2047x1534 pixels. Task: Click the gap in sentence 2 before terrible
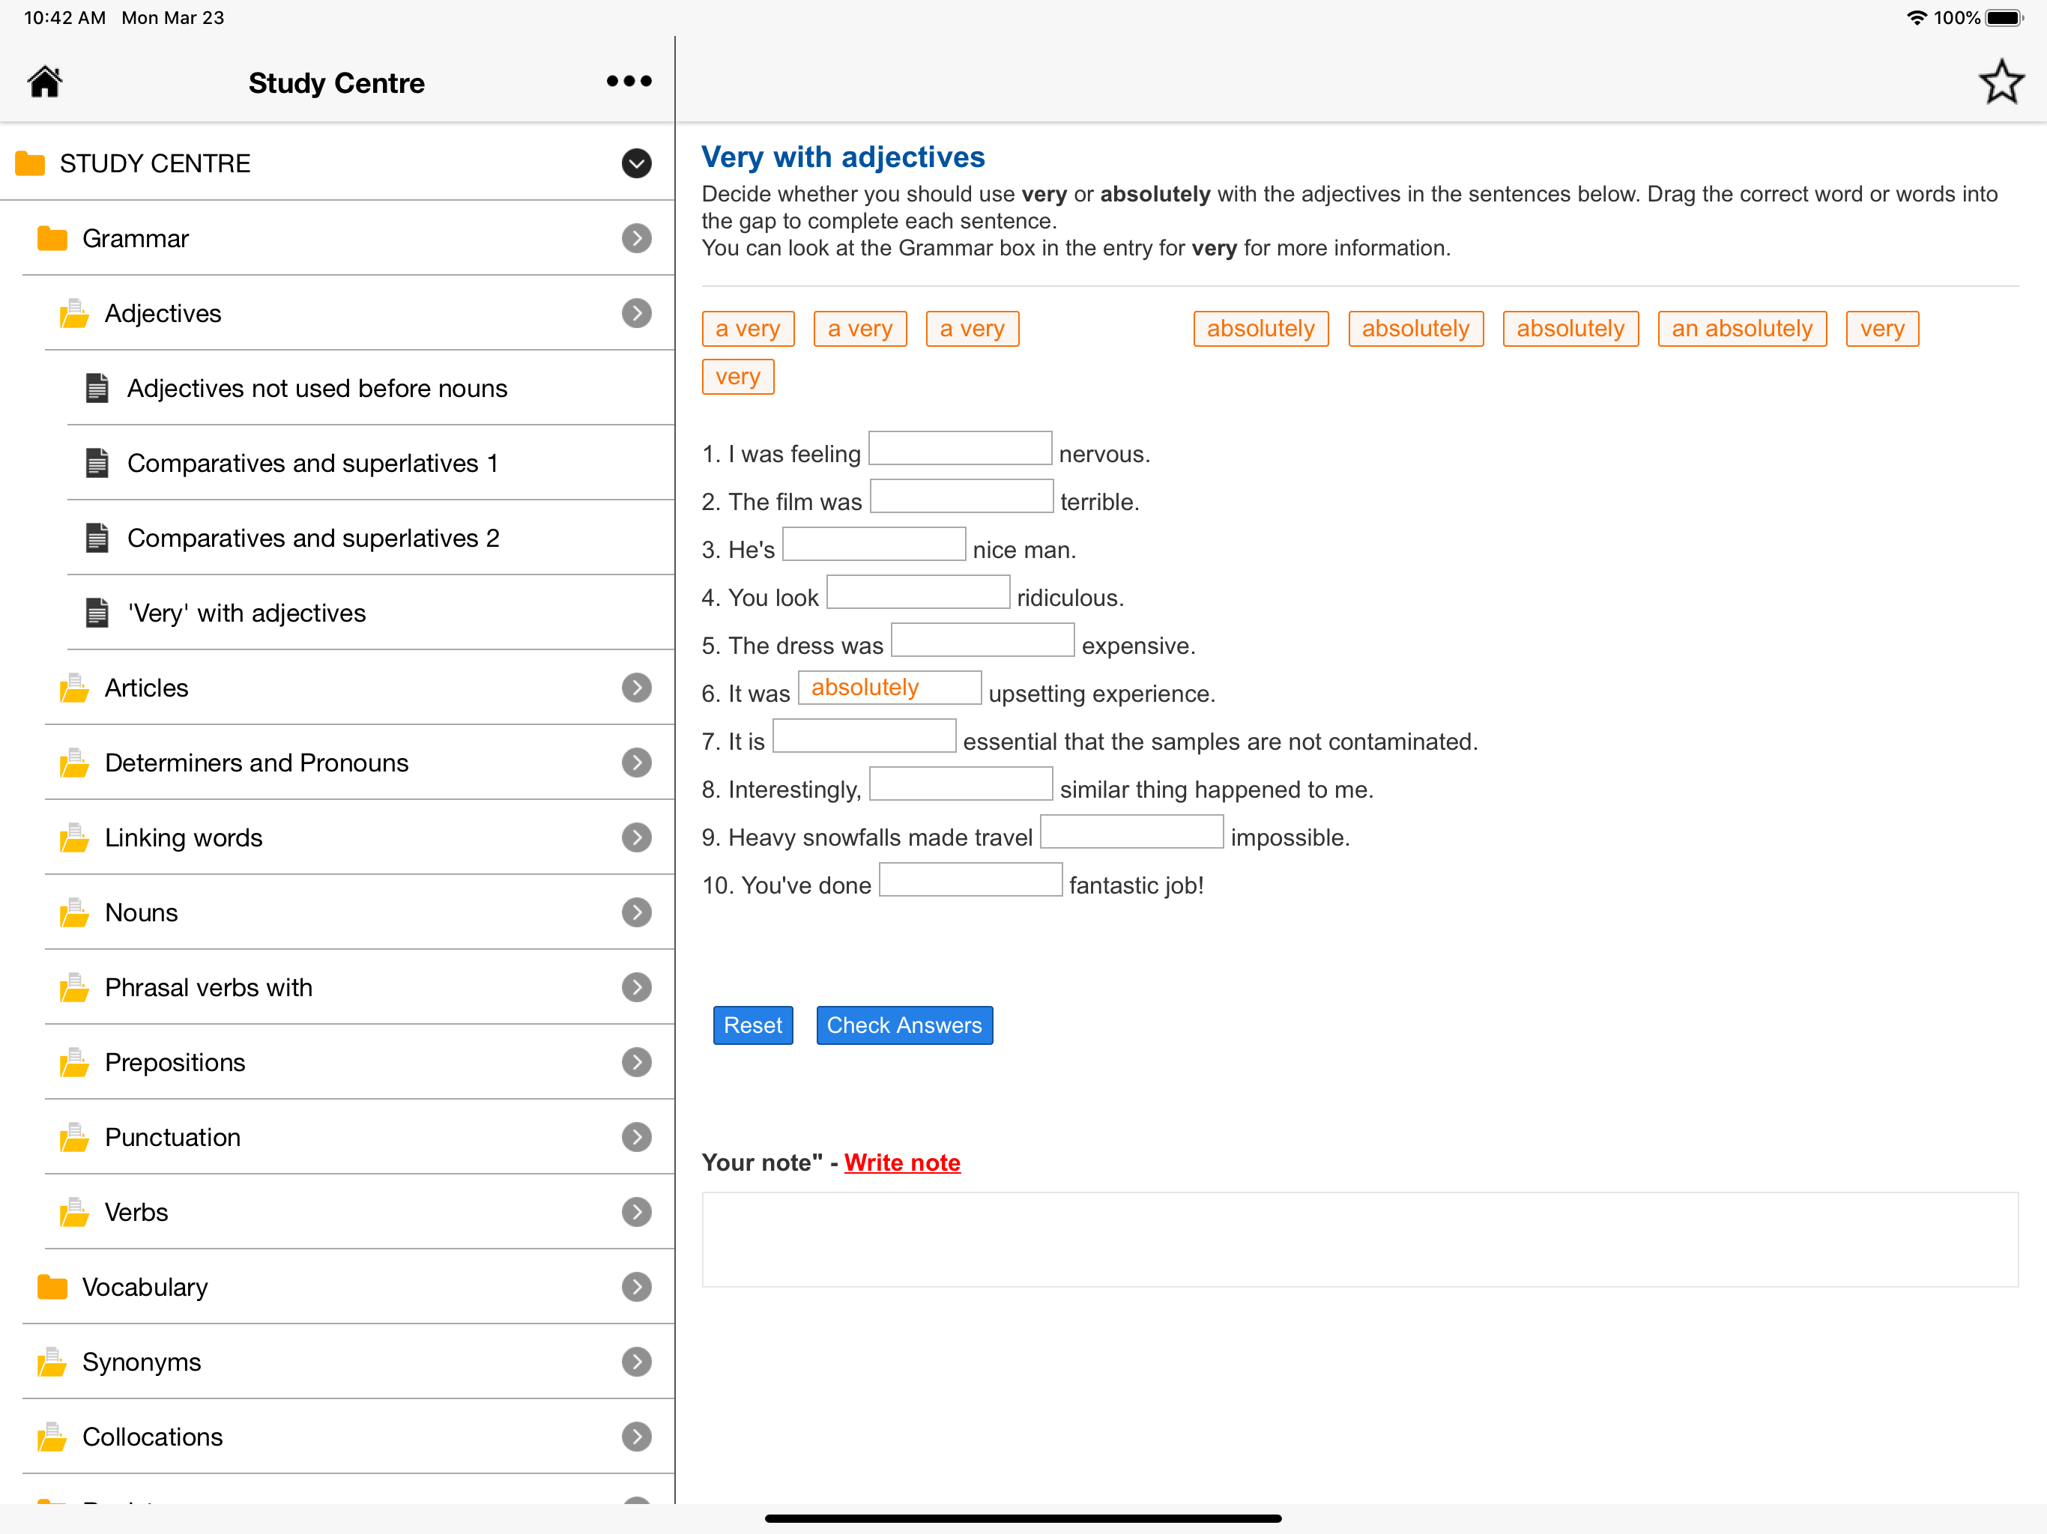[x=961, y=497]
